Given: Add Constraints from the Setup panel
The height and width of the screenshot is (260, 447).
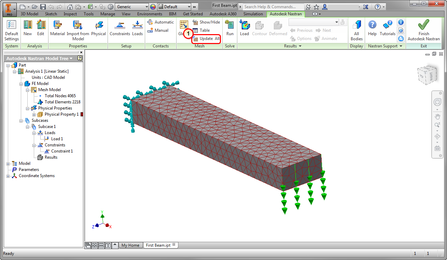Looking at the screenshot, I should 120,28.
